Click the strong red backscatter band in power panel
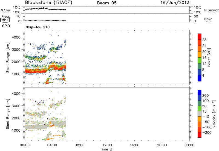 [36, 71]
